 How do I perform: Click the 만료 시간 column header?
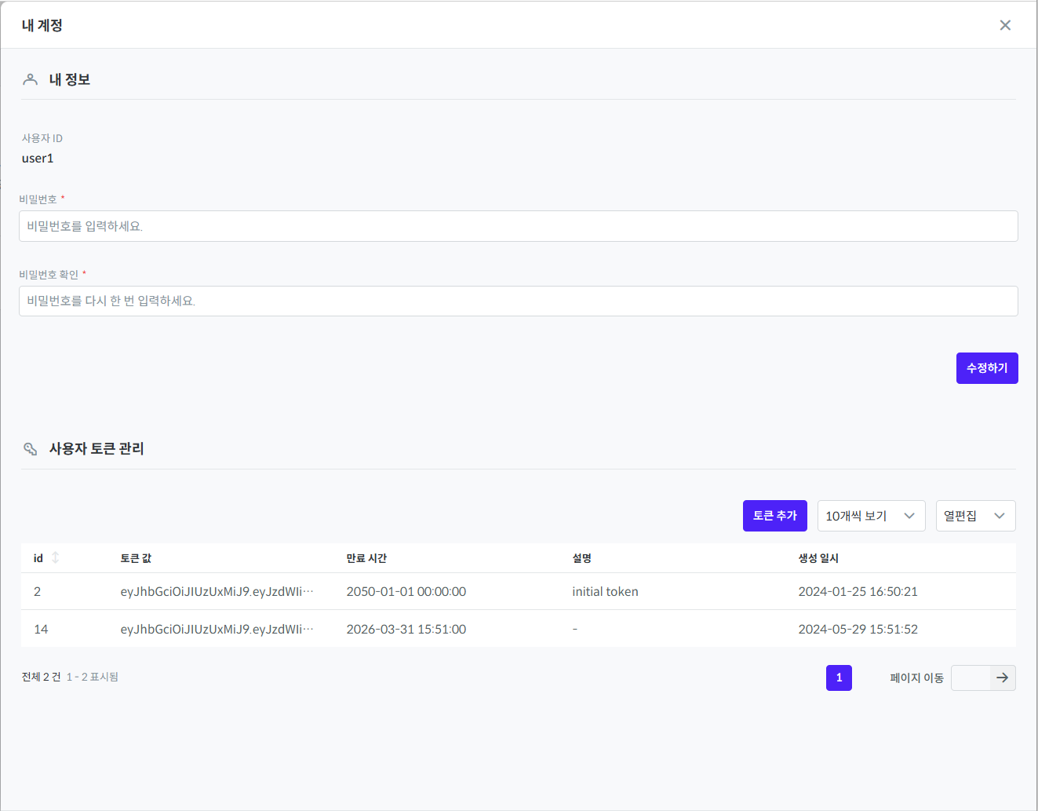[366, 558]
